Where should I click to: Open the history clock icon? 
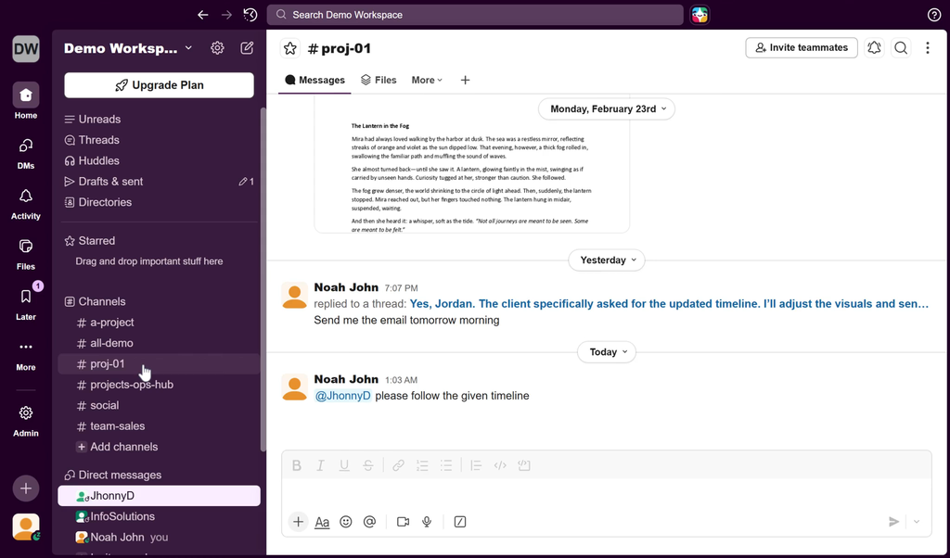[250, 15]
